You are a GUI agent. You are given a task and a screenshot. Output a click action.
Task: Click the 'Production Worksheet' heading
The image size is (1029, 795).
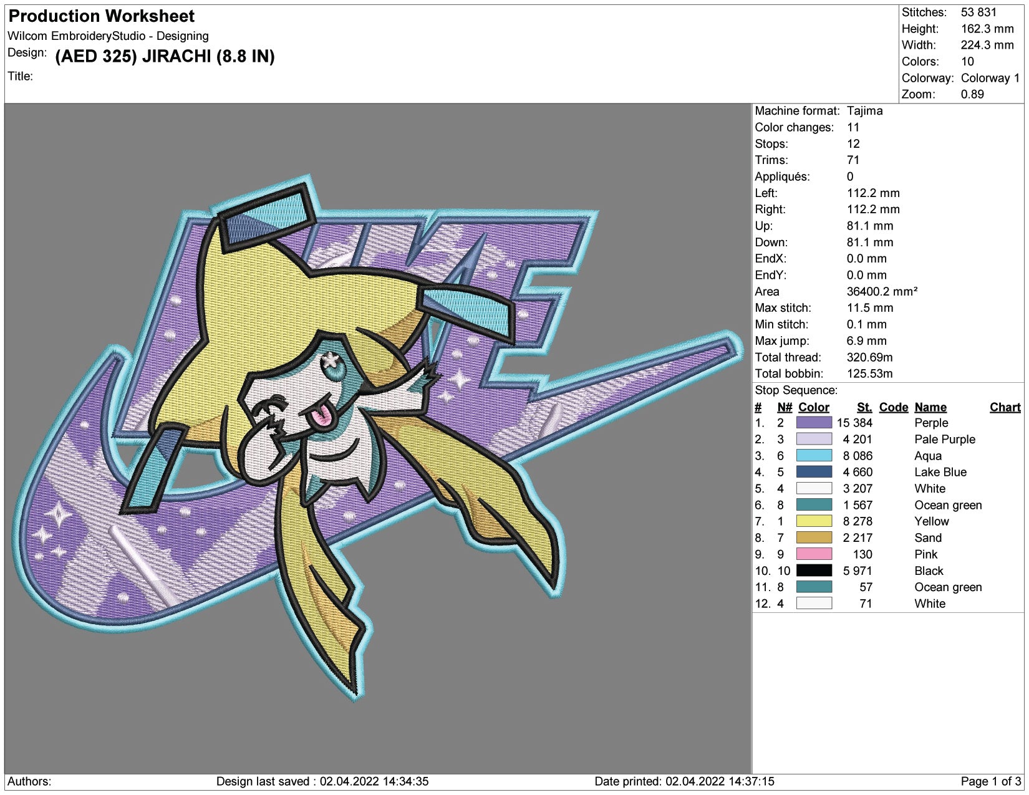pyautogui.click(x=102, y=16)
